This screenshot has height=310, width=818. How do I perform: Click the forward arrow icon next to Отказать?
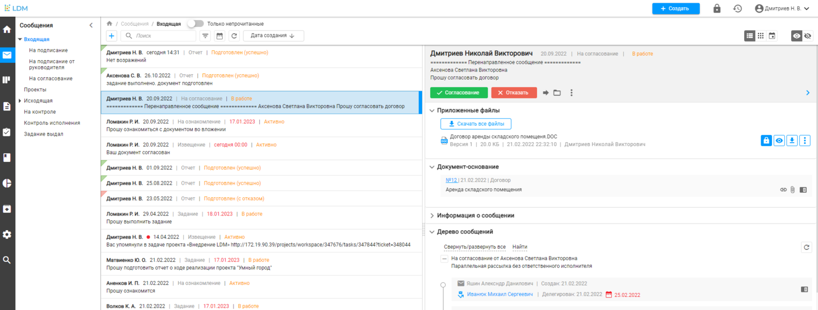[x=546, y=93]
